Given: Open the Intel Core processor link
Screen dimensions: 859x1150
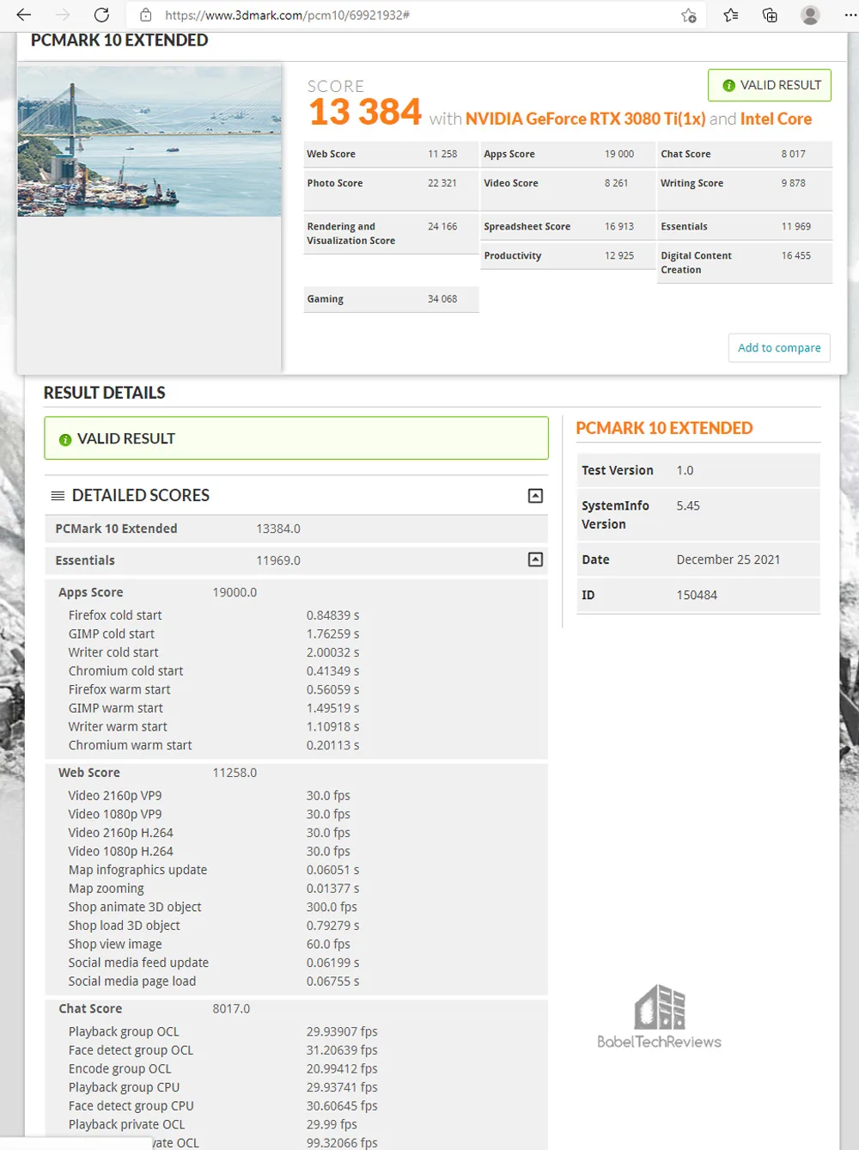Looking at the screenshot, I should [776, 119].
